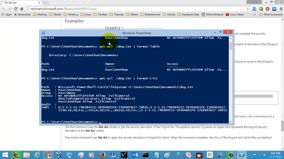This screenshot has width=284, height=159.
Task: Launch Internet Explorer from the taskbar
Action: (x=37, y=155)
